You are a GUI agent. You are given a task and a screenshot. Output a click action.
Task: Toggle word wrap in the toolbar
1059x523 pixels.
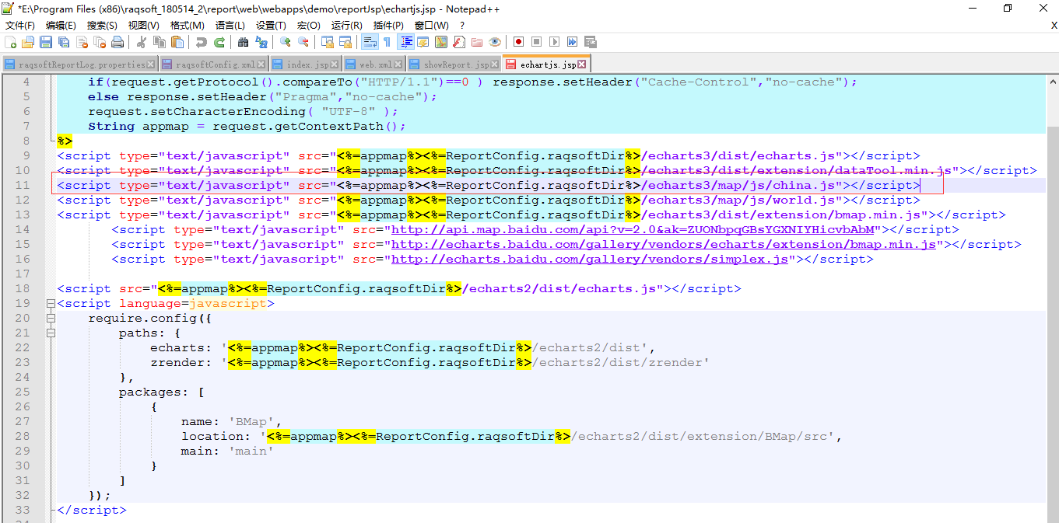coord(369,42)
